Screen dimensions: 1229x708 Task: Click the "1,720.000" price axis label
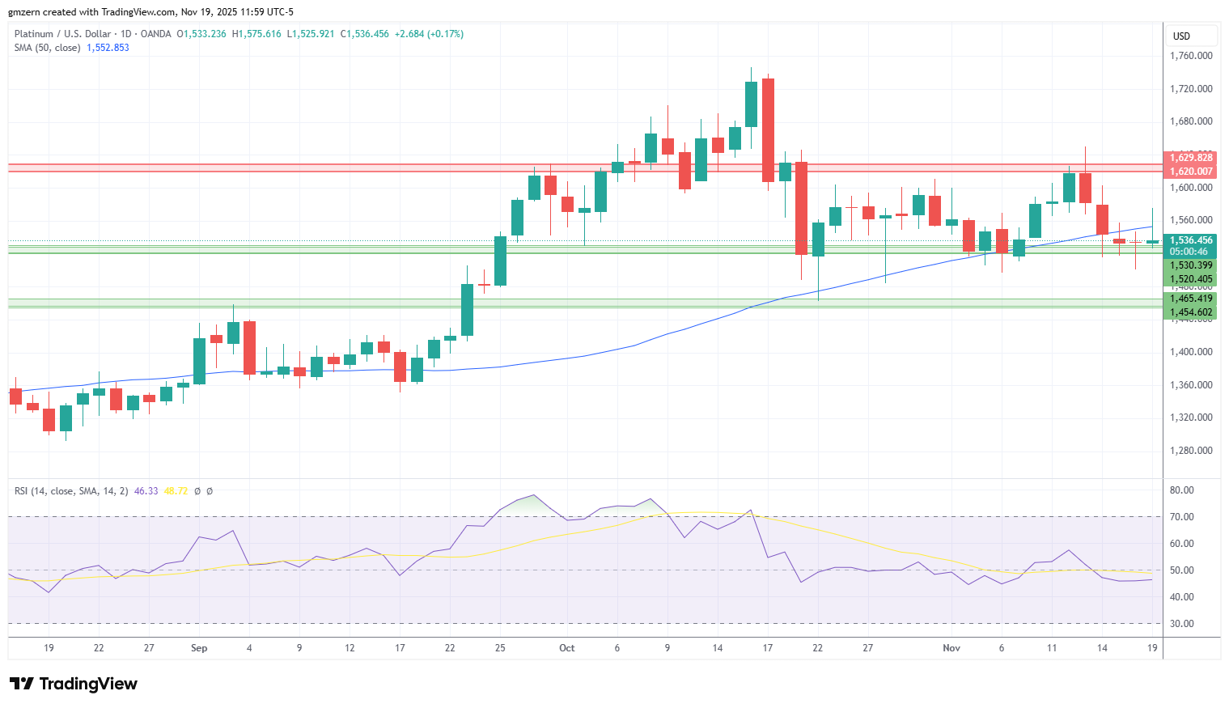1191,89
